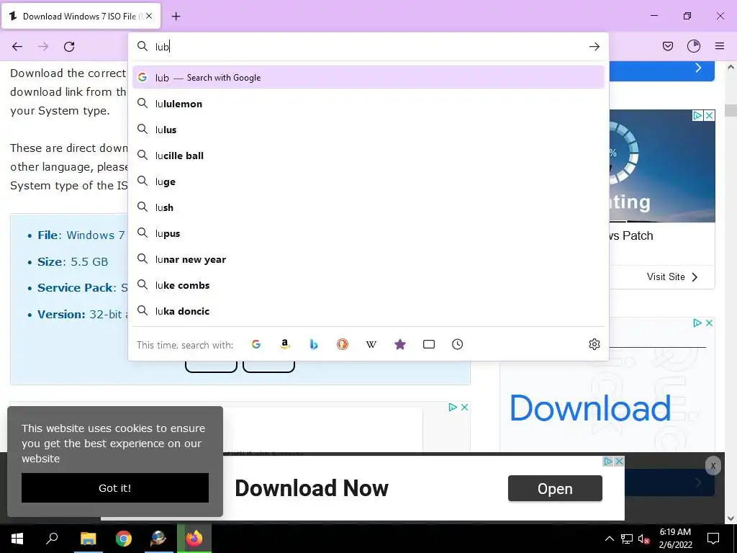Search this time with Google icon

tap(256, 344)
